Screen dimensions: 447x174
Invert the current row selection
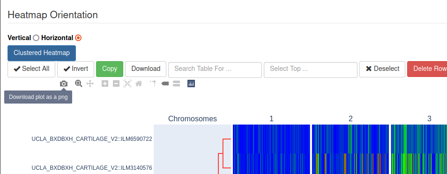(75, 69)
